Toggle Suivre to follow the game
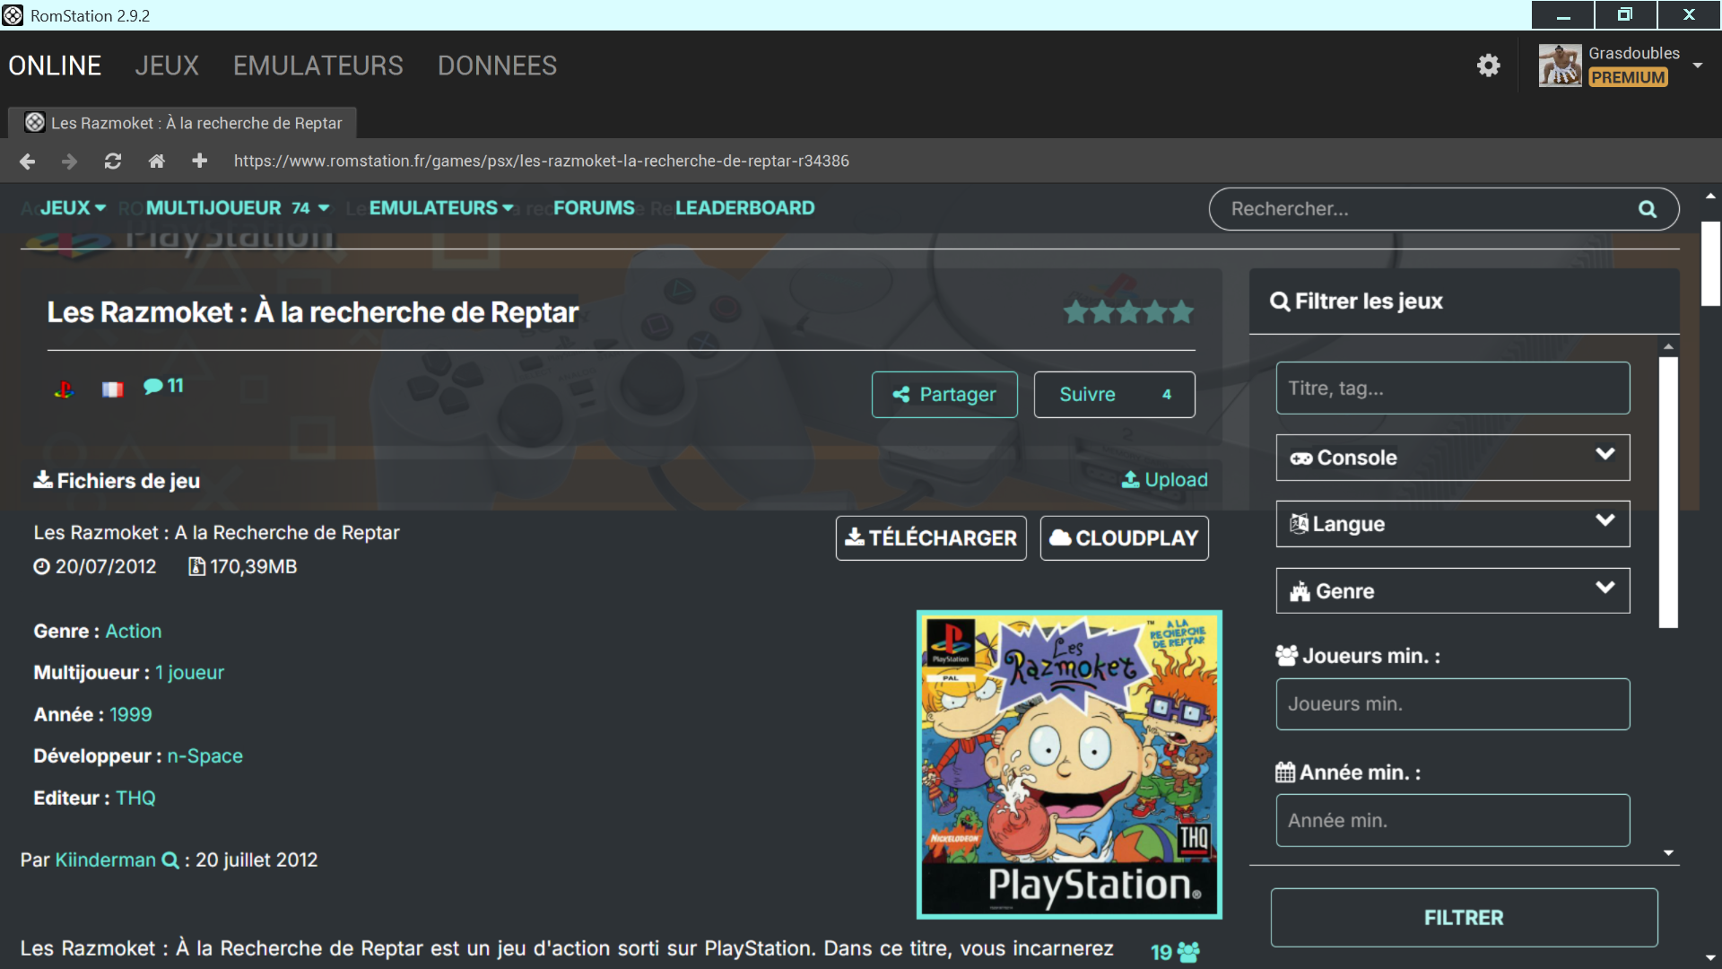This screenshot has height=969, width=1722. pos(1113,395)
